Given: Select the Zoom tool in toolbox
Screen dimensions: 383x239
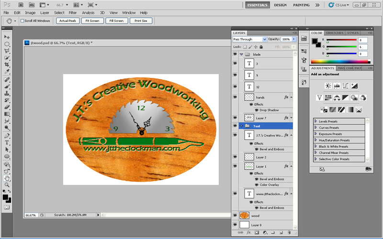Looking at the screenshot, I should (x=7, y=185).
